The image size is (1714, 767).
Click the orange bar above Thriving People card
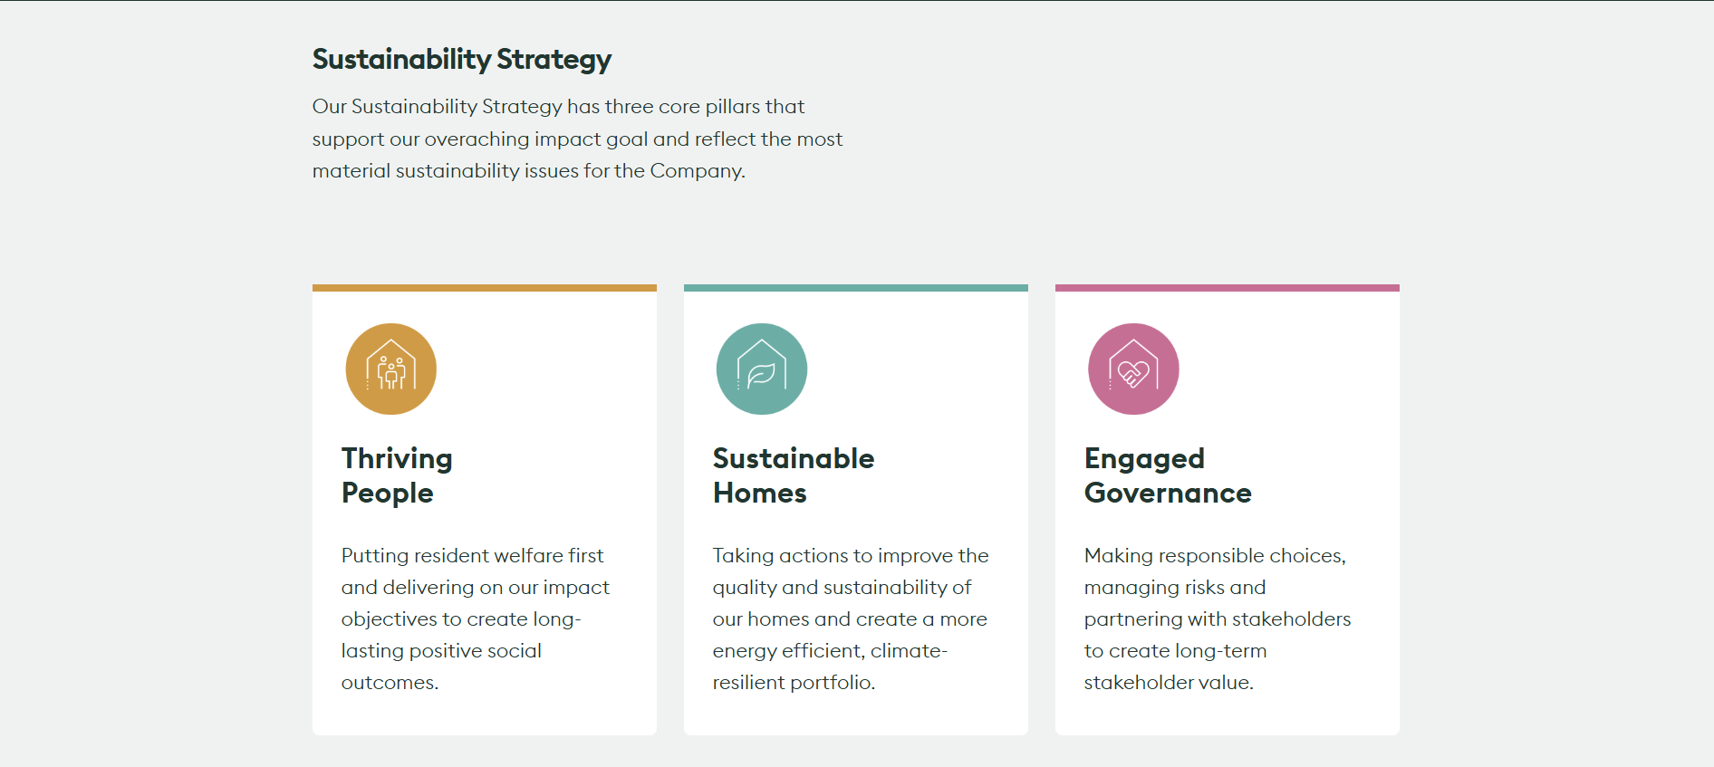point(485,288)
